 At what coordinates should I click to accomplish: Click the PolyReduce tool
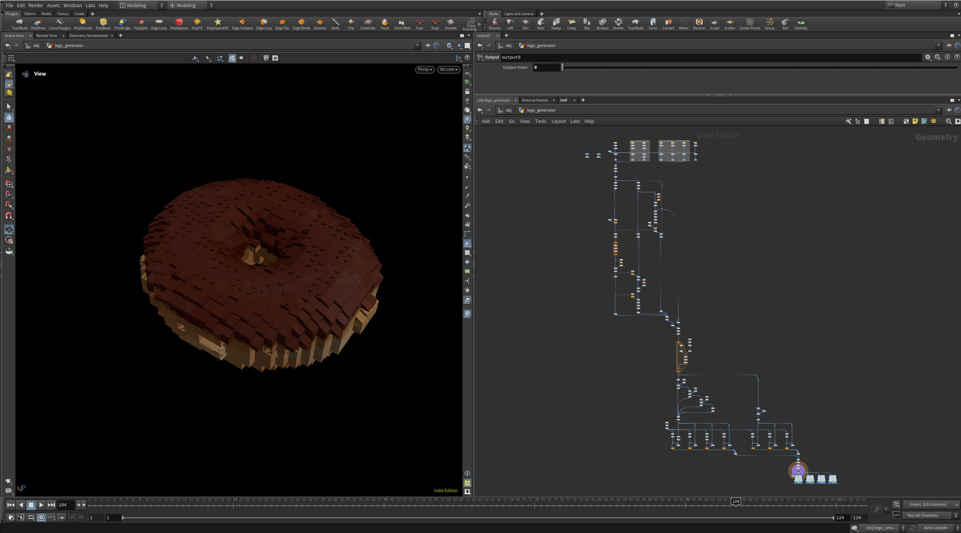pyautogui.click(x=179, y=24)
